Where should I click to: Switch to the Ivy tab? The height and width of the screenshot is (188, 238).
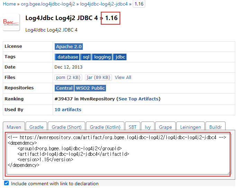148,126
